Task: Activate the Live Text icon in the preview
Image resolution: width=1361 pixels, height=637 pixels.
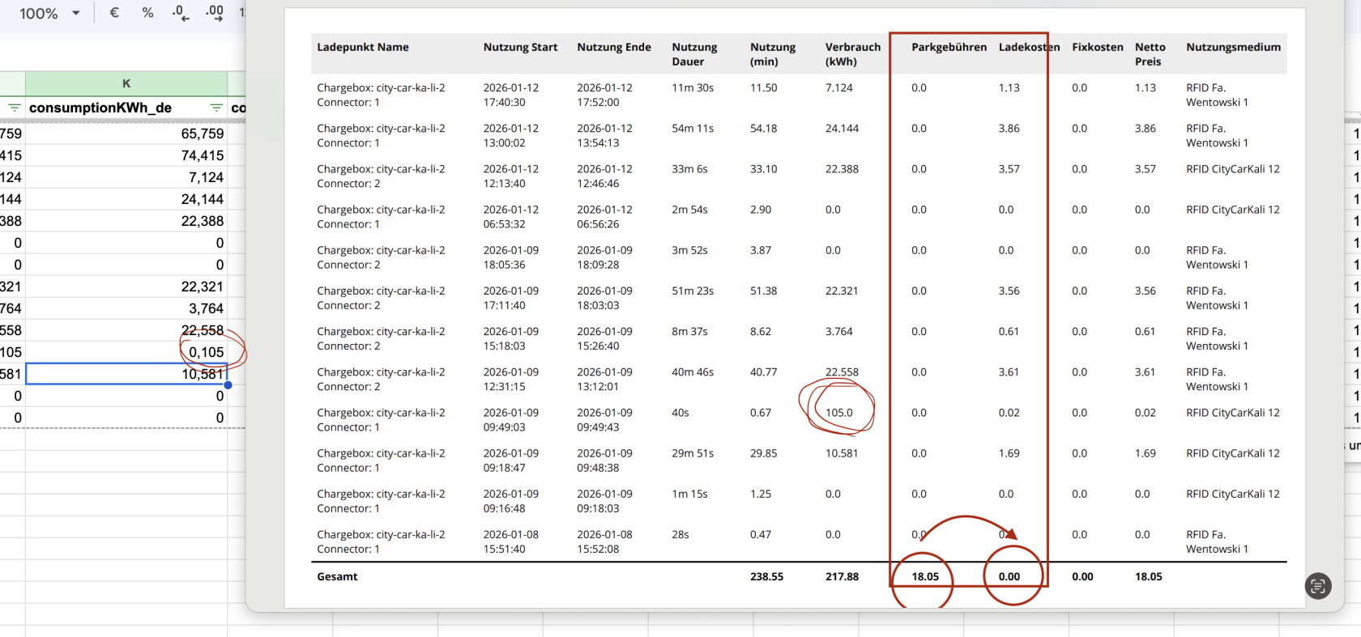Action: click(1318, 585)
